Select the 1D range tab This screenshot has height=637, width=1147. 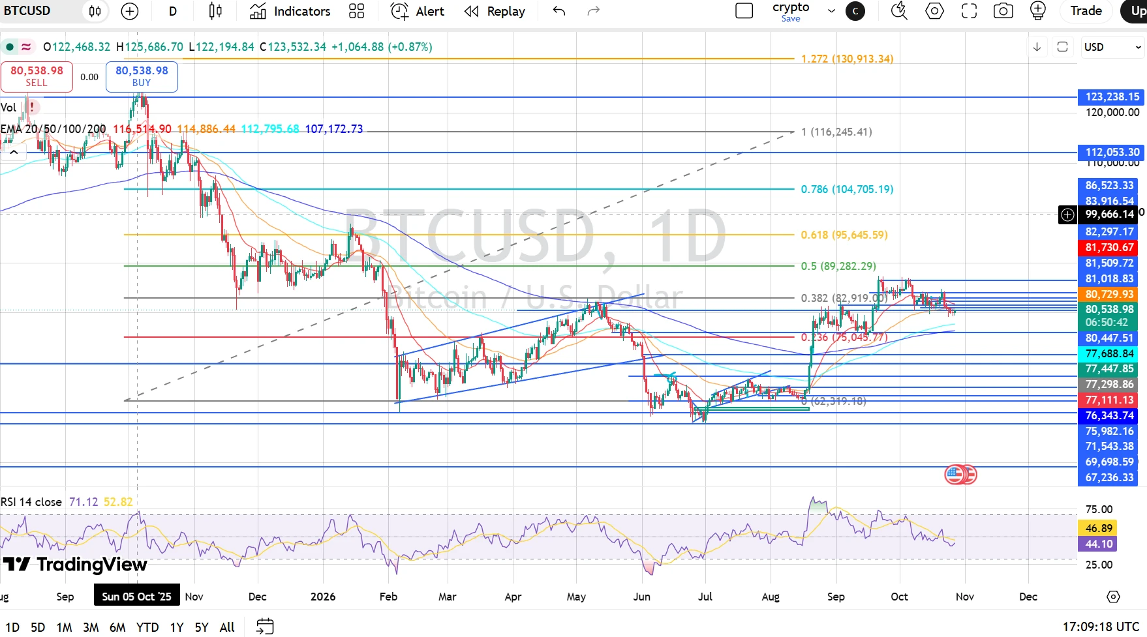coord(12,627)
